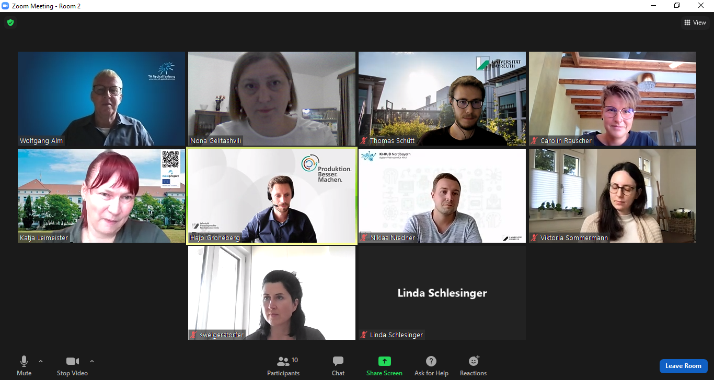This screenshot has height=380, width=714.
Task: Click Katja Leimeister's video tile
Action: 101,196
